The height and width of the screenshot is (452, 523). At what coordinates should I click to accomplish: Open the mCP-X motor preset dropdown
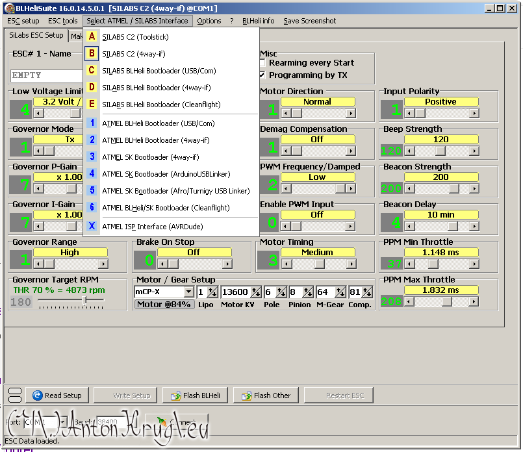[189, 292]
